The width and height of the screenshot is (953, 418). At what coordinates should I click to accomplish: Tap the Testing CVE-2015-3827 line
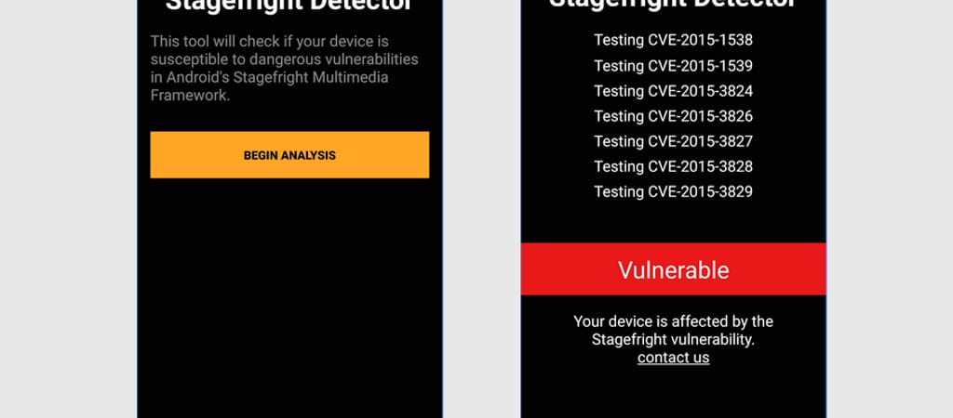point(673,141)
